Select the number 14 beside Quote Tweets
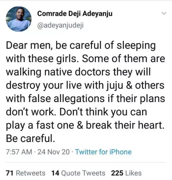The image size is (172, 180). click(x=55, y=173)
